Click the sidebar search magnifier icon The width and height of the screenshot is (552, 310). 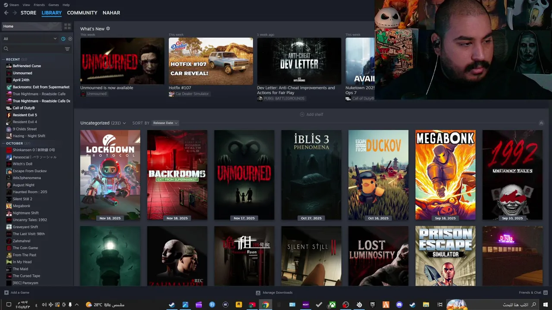[6, 49]
